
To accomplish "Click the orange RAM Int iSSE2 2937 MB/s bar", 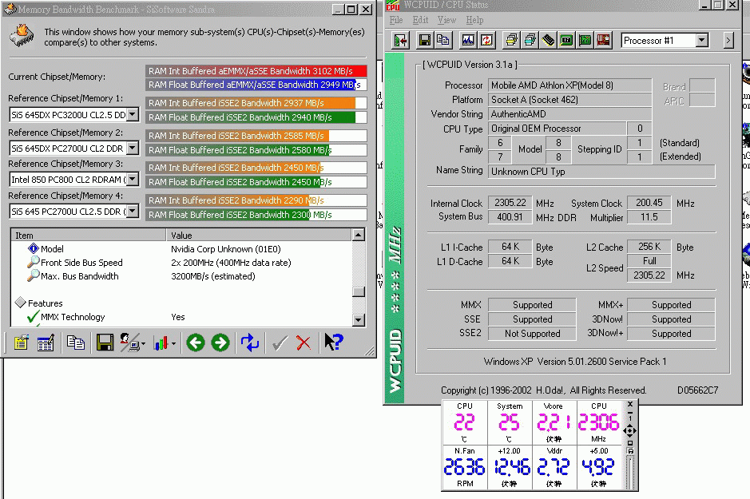I will click(x=256, y=103).
